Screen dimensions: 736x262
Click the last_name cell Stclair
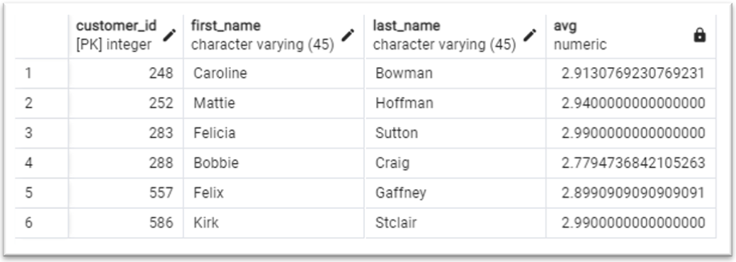(x=455, y=222)
